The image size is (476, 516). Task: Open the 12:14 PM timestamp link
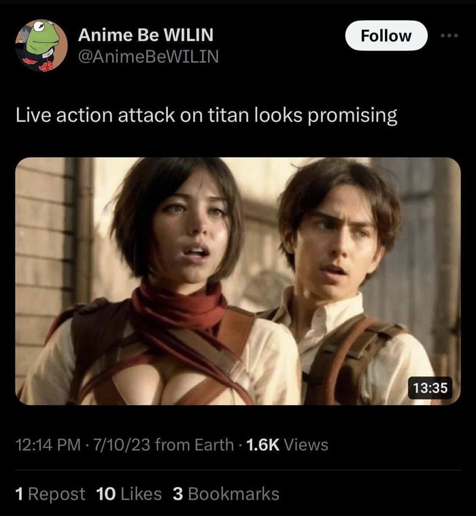pyautogui.click(x=48, y=445)
